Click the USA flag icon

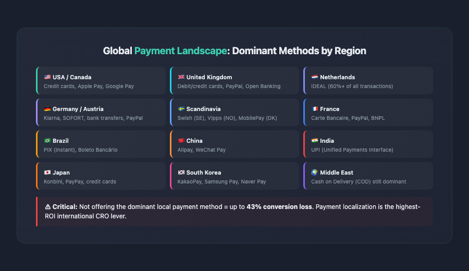47,77
